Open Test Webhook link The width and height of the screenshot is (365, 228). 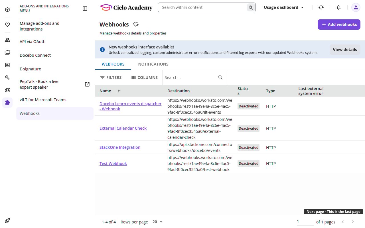(x=113, y=164)
